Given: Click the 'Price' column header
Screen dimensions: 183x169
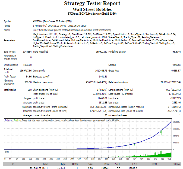Looking at the screenshot, I should point(107,164).
